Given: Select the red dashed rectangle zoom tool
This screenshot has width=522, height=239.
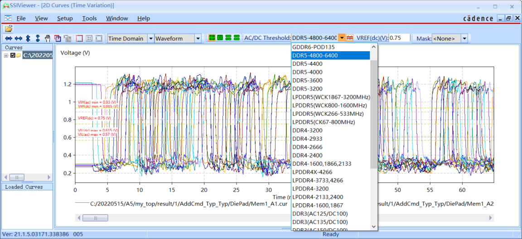Looking at the screenshot, I should [x=79, y=38].
